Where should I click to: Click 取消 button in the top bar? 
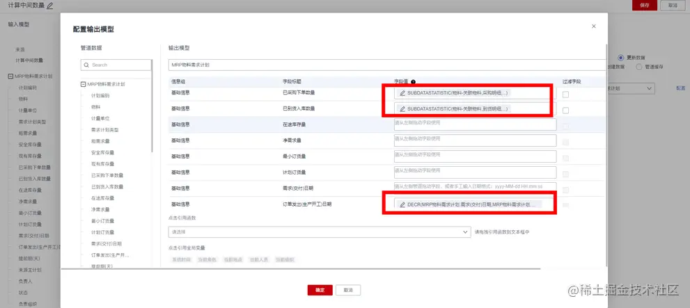click(673, 6)
